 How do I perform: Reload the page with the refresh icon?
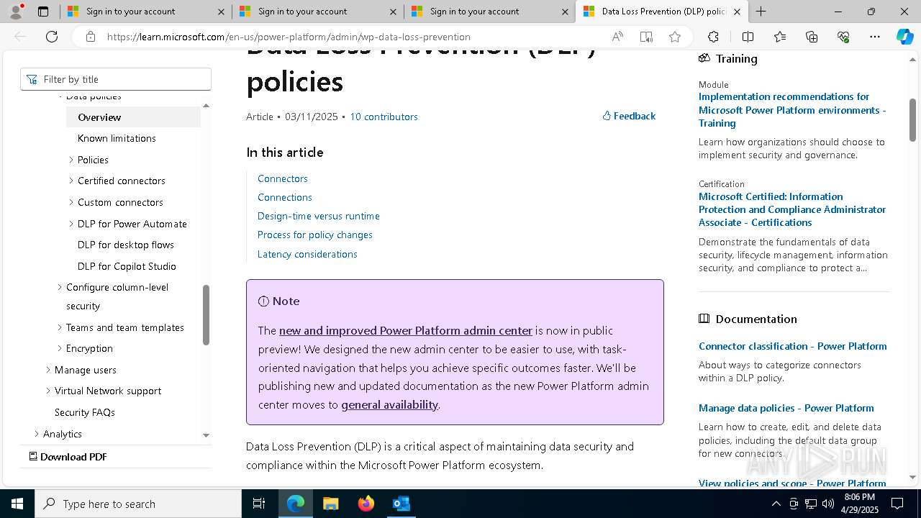[52, 37]
